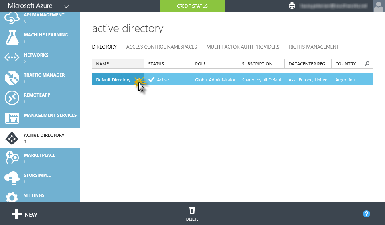Open the Rights Management tab
The width and height of the screenshot is (385, 225).
(x=314, y=47)
